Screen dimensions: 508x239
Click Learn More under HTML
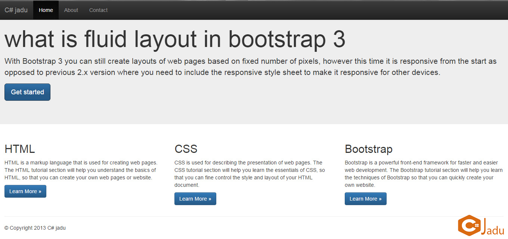(x=25, y=191)
